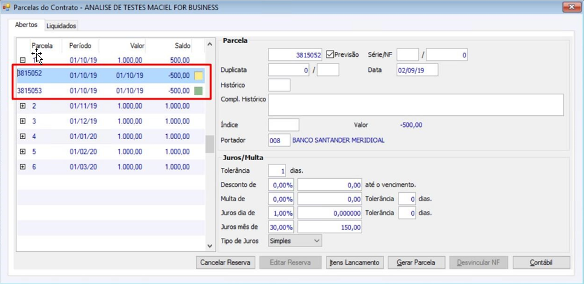
Task: Click the Histórico input field
Action: tap(279, 85)
